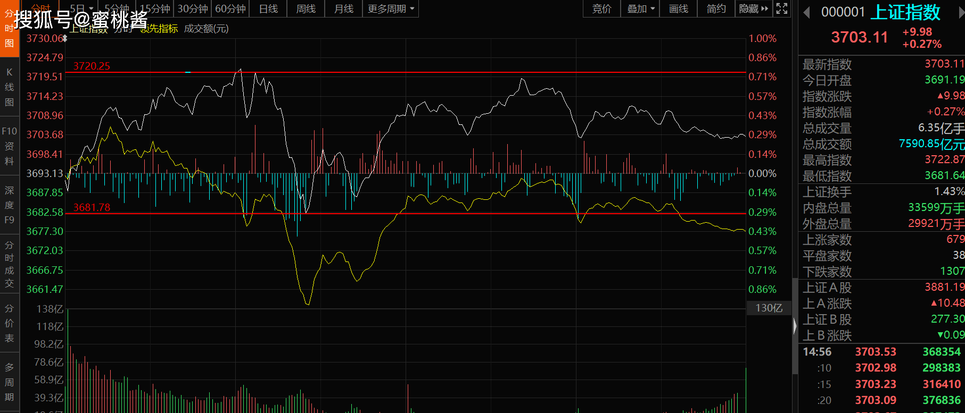The height and width of the screenshot is (413, 965).
Task: Click the 3703.09 tick price
Action: (876, 400)
